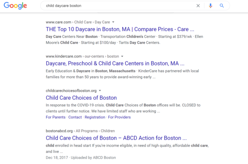Click the childcarechoicesofboston.org URL text
248x164 pixels.
71,91
